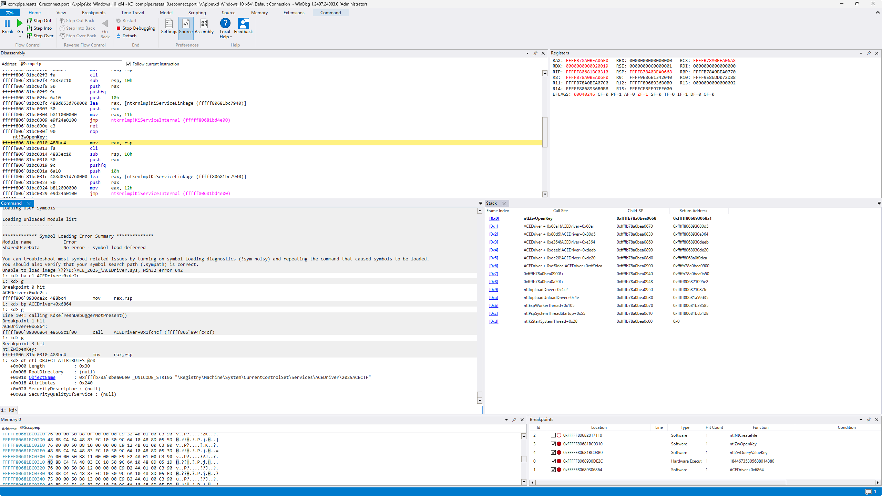This screenshot has width=882, height=496.
Task: Open stack frame [0x0] link
Action: [x=494, y=218]
